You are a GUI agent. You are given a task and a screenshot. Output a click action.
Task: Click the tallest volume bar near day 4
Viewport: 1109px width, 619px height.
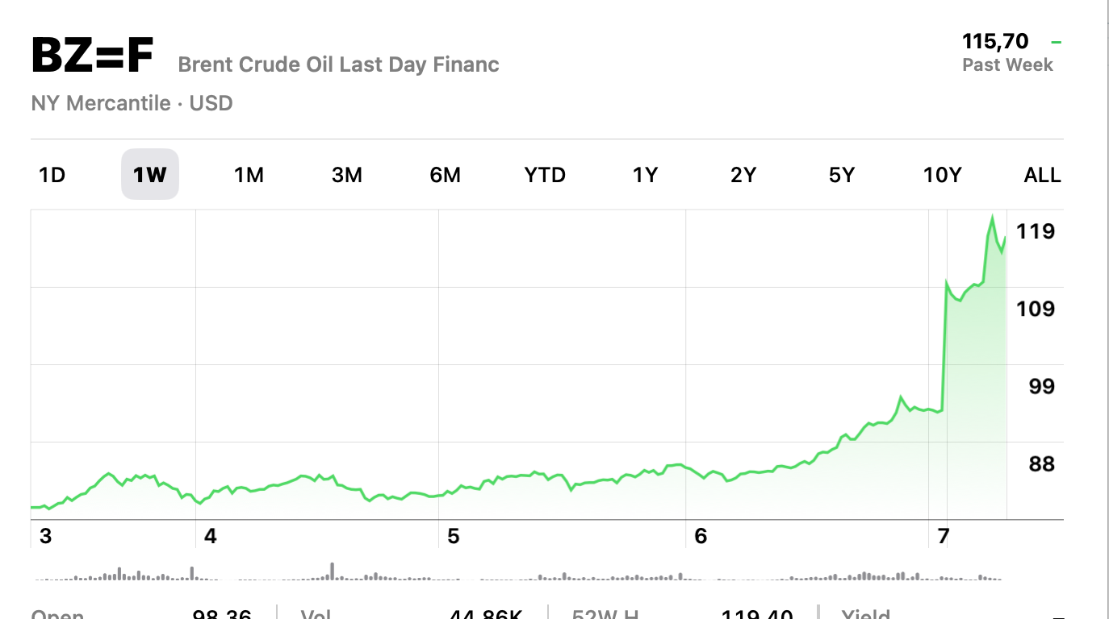click(x=332, y=570)
